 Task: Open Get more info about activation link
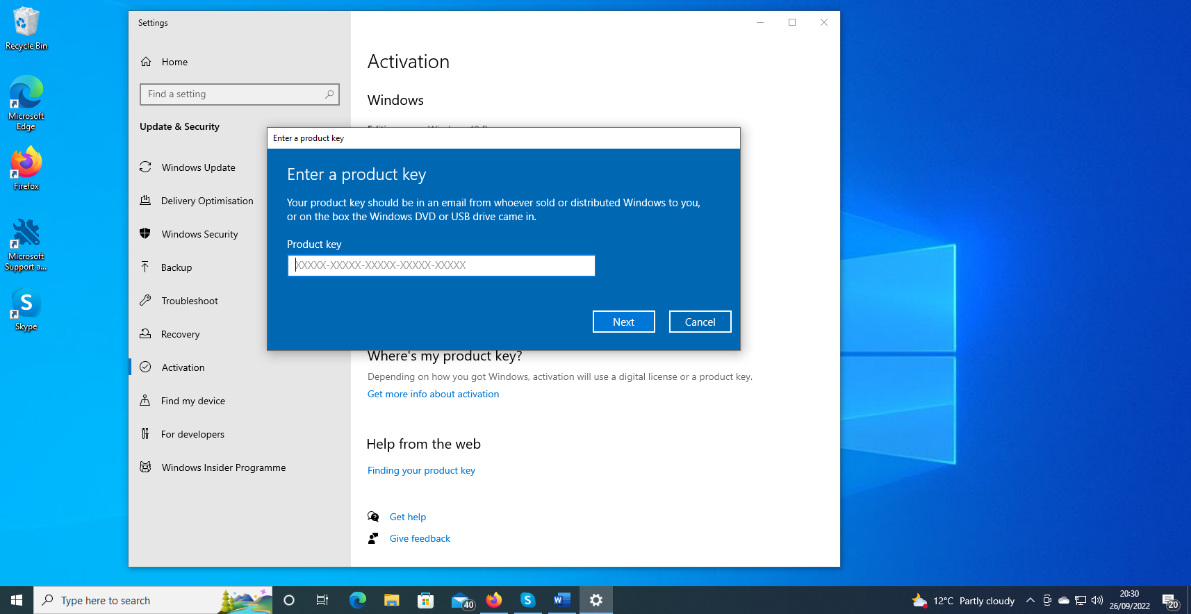(433, 394)
